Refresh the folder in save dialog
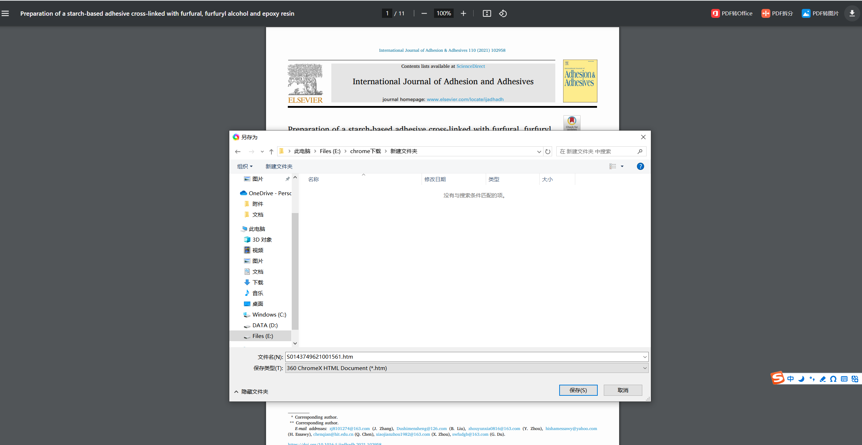This screenshot has height=445, width=862. [x=548, y=152]
